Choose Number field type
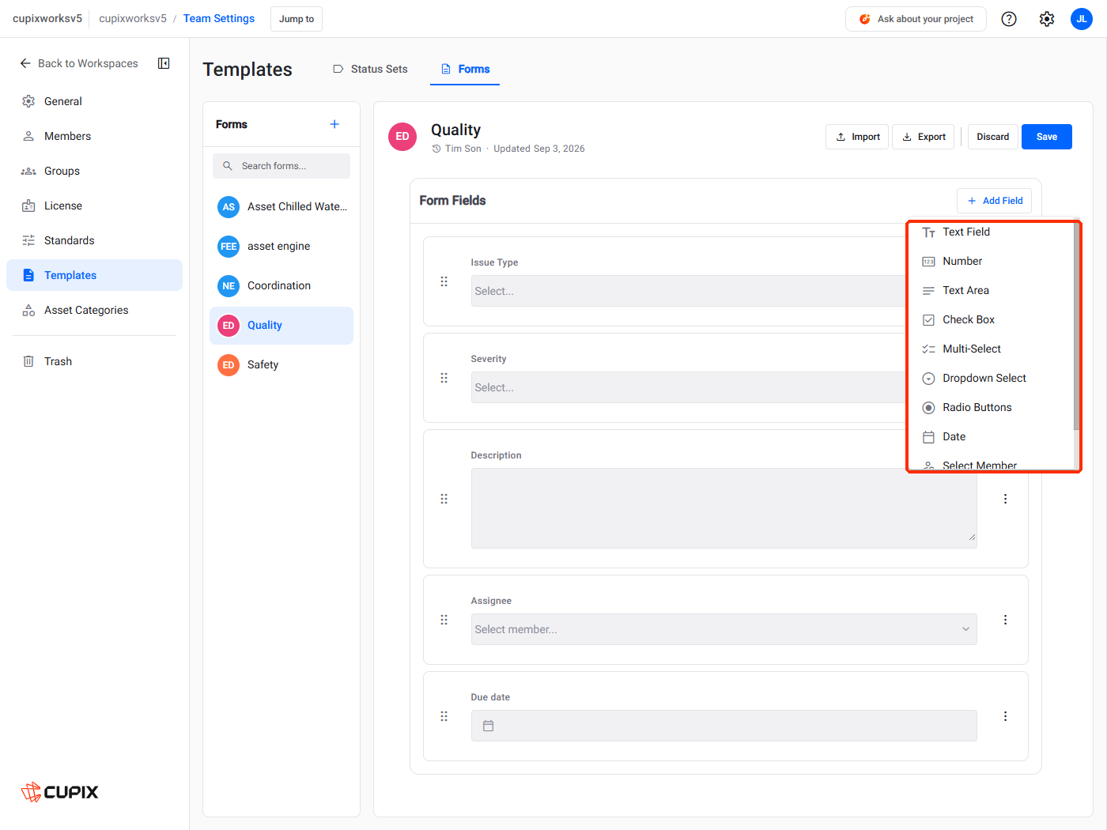The image size is (1107, 830). coord(992,261)
